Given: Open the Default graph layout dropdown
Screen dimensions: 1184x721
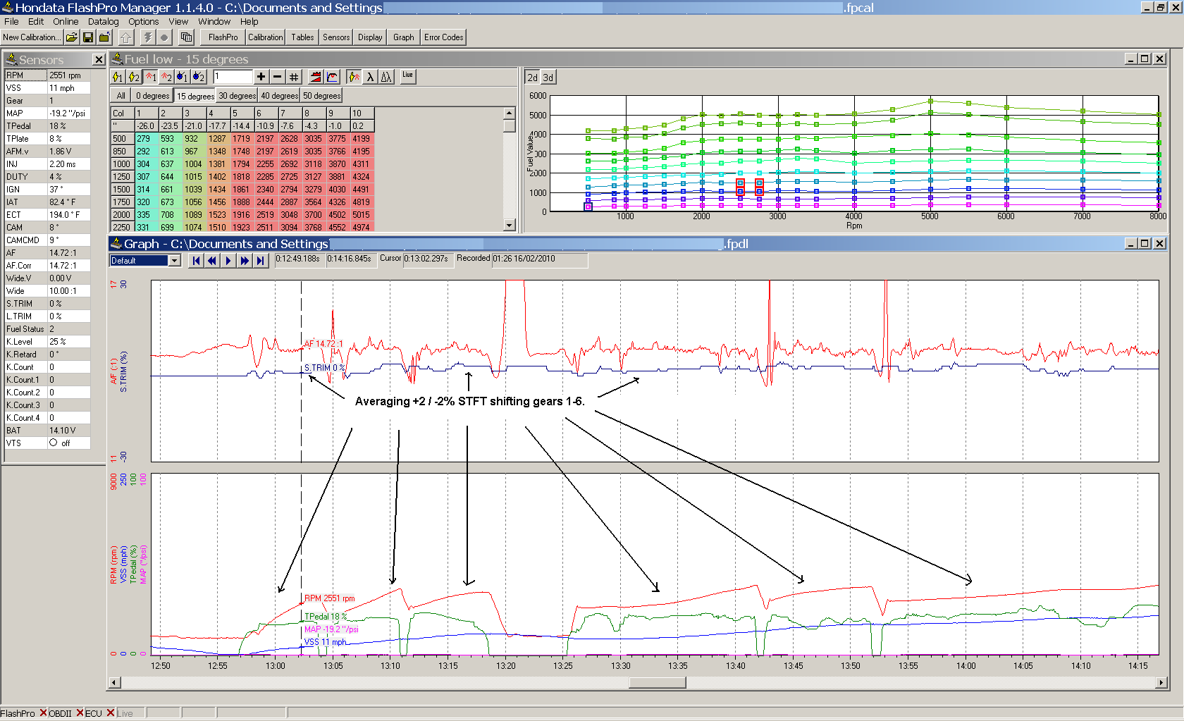Looking at the screenshot, I should coord(175,261).
